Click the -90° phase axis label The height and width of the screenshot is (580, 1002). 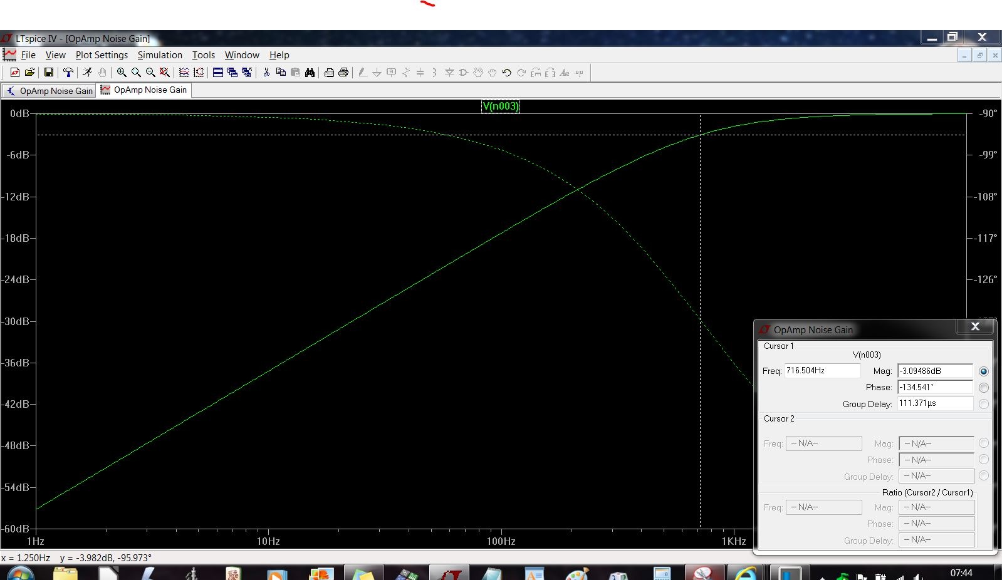[x=987, y=113]
